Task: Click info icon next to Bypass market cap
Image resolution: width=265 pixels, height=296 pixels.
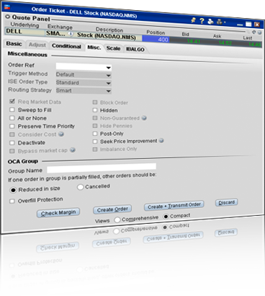Action: click(73, 150)
